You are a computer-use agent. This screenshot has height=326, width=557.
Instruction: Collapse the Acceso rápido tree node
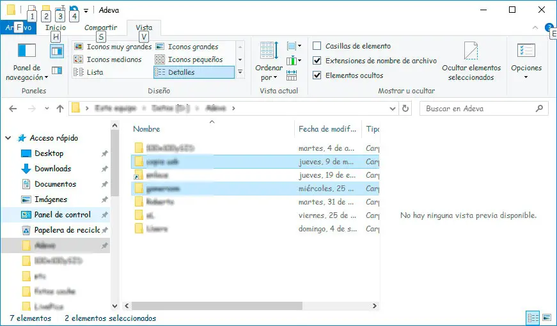coord(8,138)
